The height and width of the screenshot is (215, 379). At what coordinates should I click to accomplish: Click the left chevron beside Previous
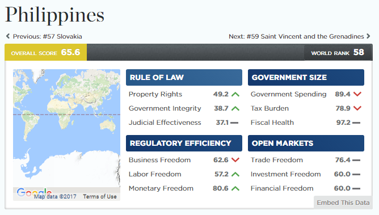coord(8,36)
